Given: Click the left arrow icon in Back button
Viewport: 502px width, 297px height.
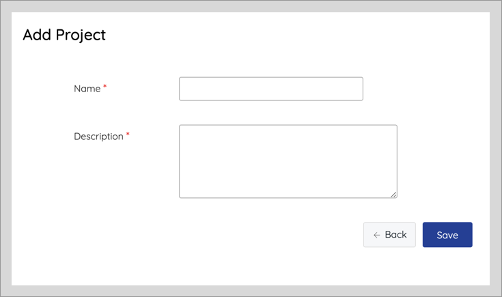Looking at the screenshot, I should [376, 236].
